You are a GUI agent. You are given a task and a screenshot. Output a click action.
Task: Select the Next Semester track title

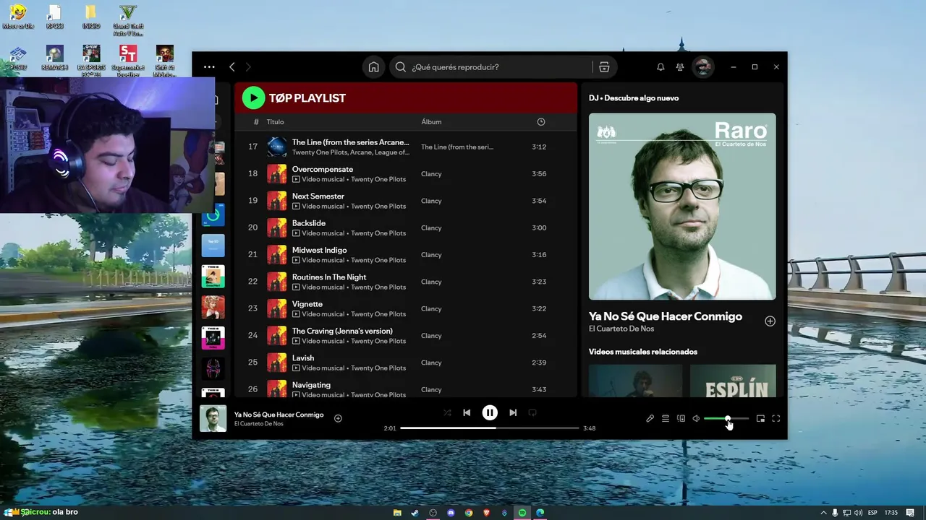(318, 196)
